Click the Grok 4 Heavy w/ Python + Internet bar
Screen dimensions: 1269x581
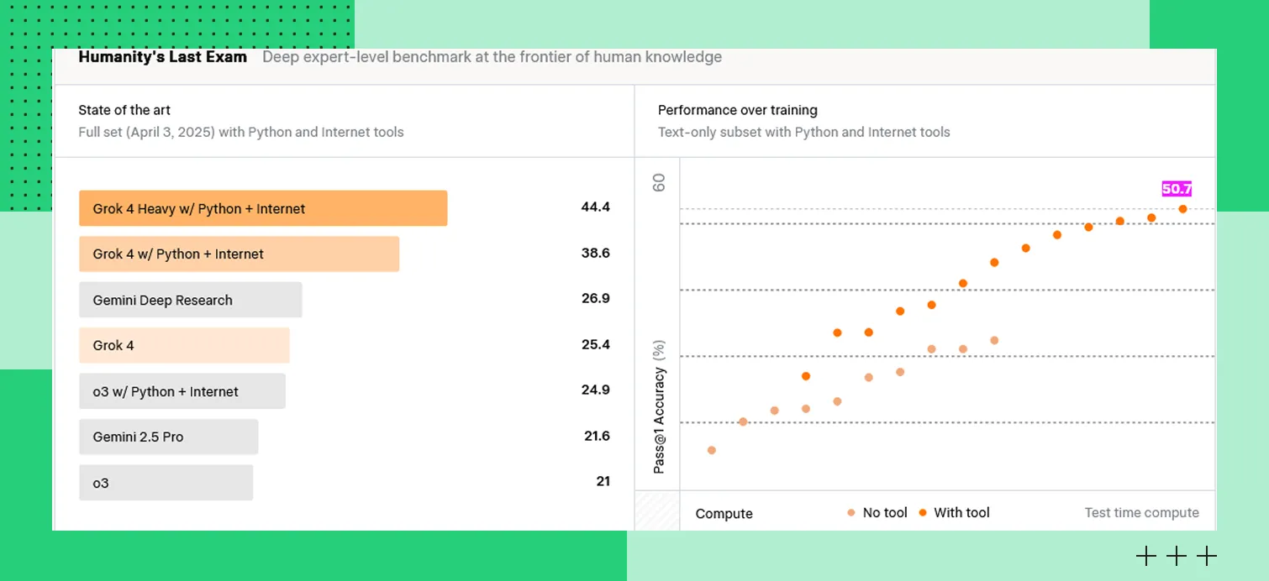click(263, 208)
